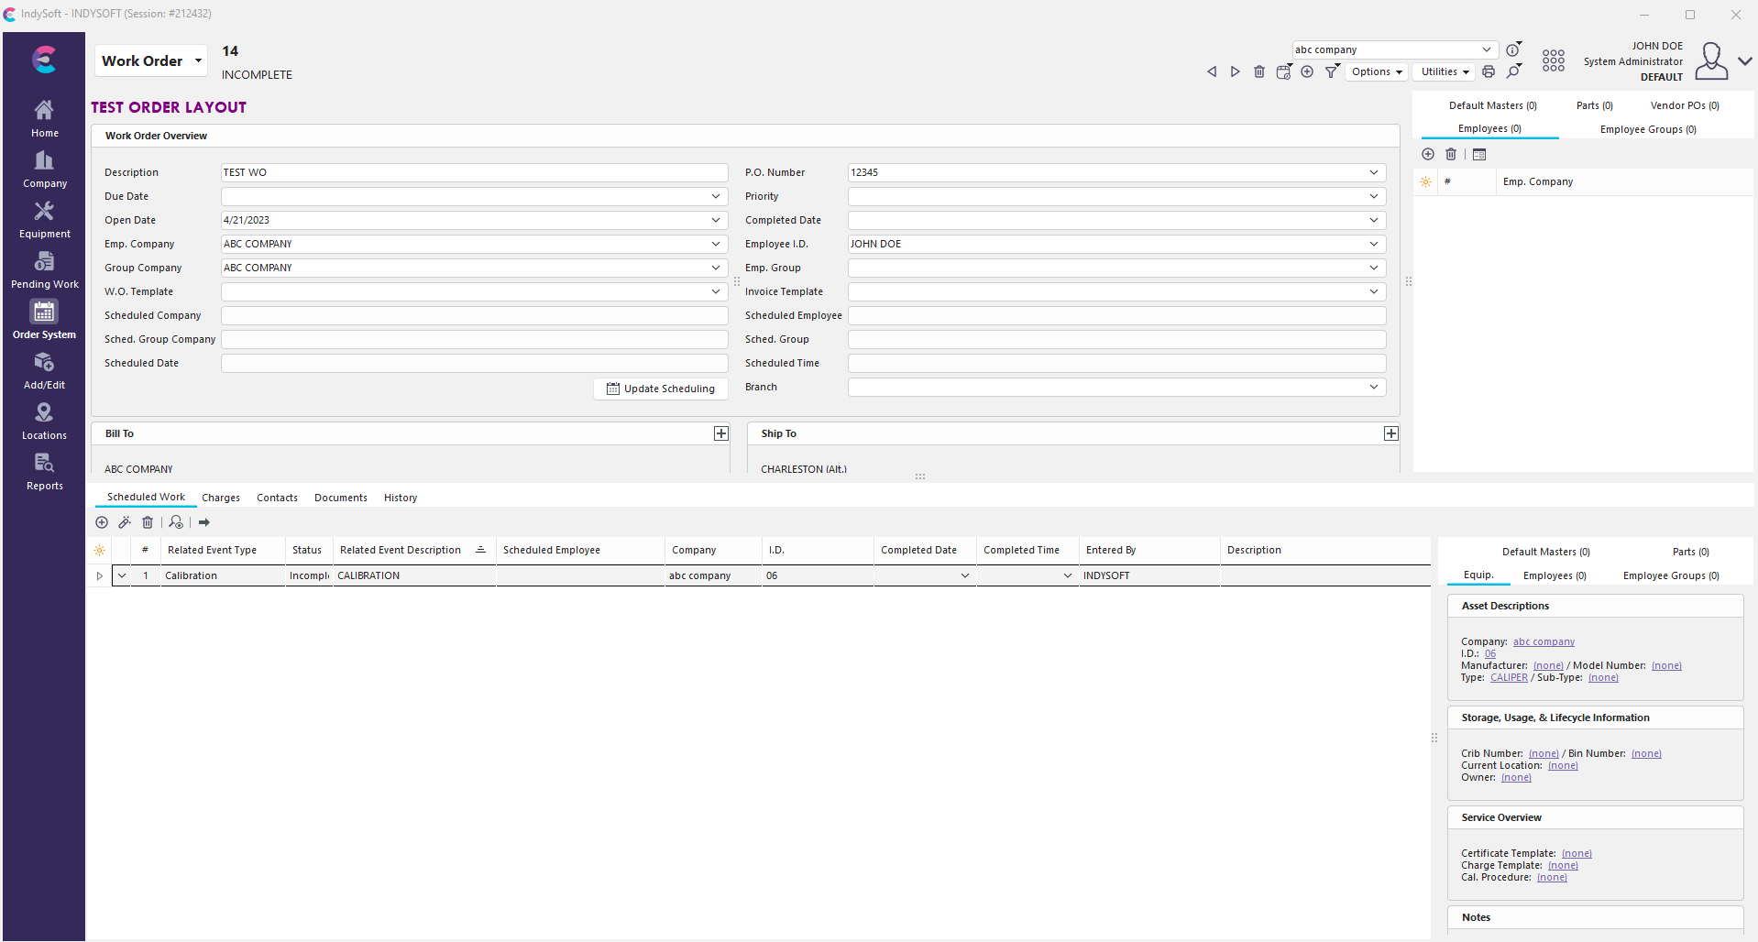Open the Vendor POs tab
This screenshot has height=942, width=1758.
tap(1684, 105)
